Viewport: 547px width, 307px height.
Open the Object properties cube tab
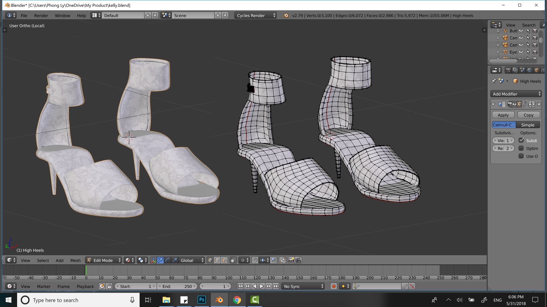537,70
